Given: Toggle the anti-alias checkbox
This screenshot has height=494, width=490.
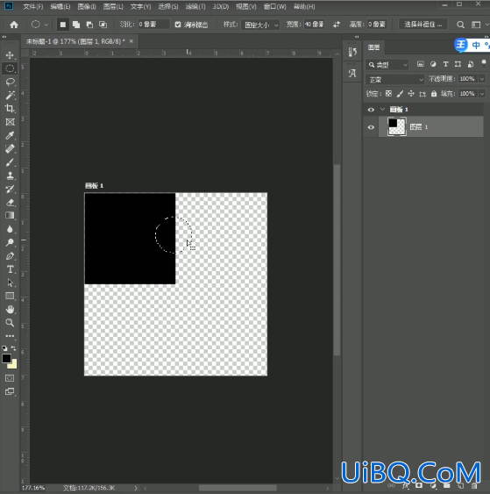Looking at the screenshot, I should click(178, 25).
